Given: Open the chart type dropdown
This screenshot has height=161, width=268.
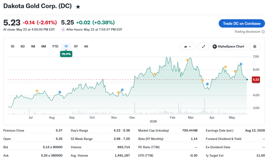Looking at the screenshot, I should pyautogui.click(x=188, y=47).
